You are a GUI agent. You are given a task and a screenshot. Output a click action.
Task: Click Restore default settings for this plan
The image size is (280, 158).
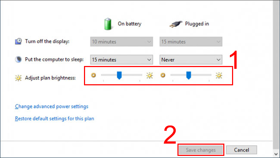click(54, 119)
